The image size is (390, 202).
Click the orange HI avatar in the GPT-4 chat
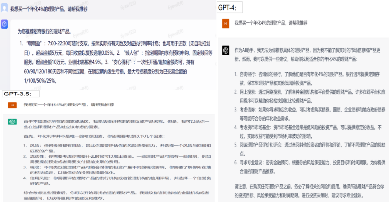[226, 23]
